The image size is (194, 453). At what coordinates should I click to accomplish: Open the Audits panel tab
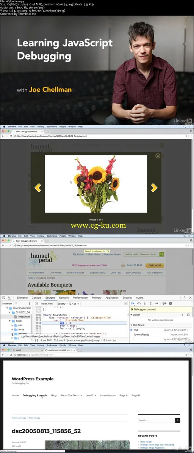coord(139,298)
